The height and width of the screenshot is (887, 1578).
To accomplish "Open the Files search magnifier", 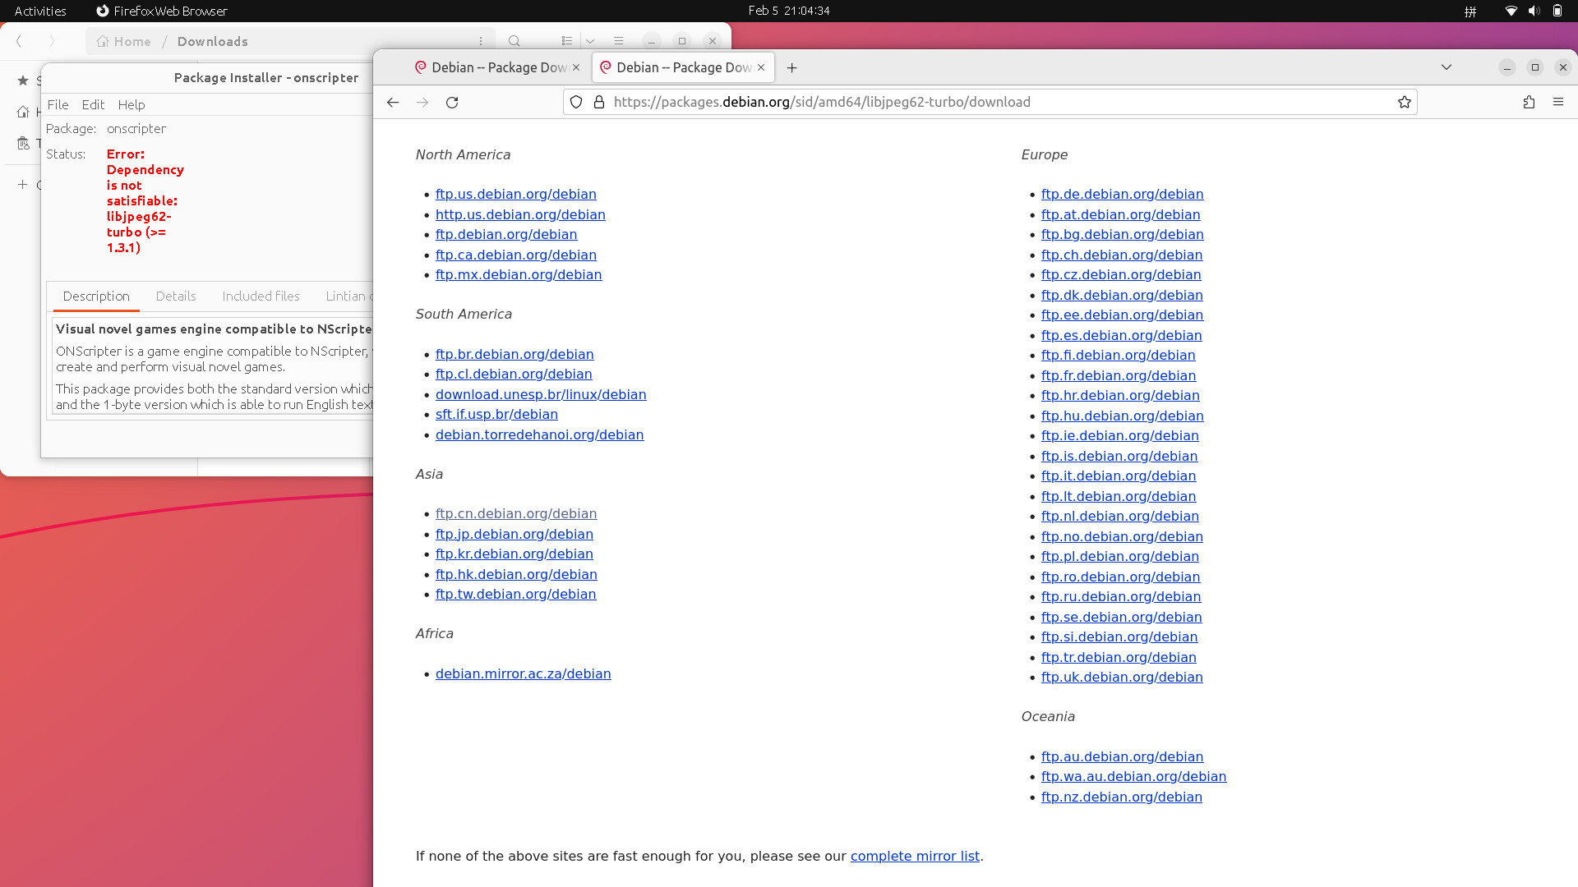I will 514,41.
